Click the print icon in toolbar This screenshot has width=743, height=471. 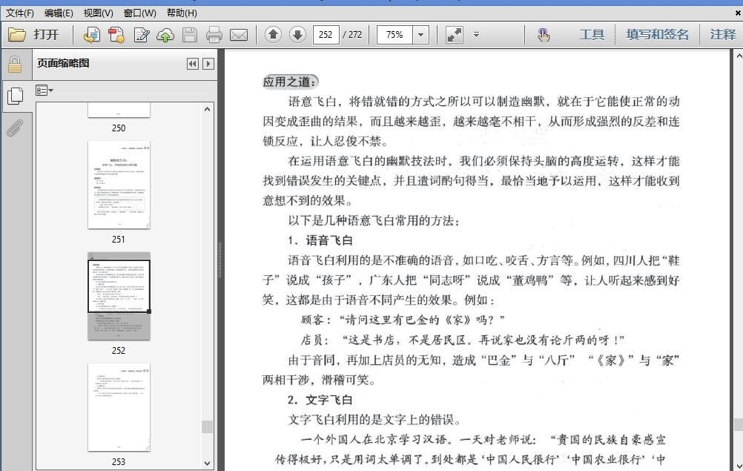(214, 35)
